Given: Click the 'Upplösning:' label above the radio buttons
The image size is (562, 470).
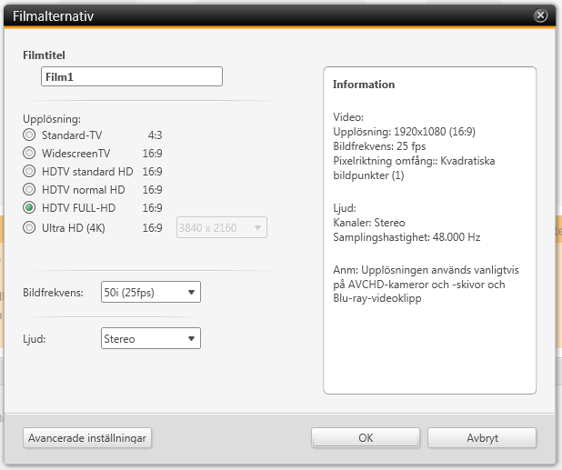Looking at the screenshot, I should tap(52, 119).
